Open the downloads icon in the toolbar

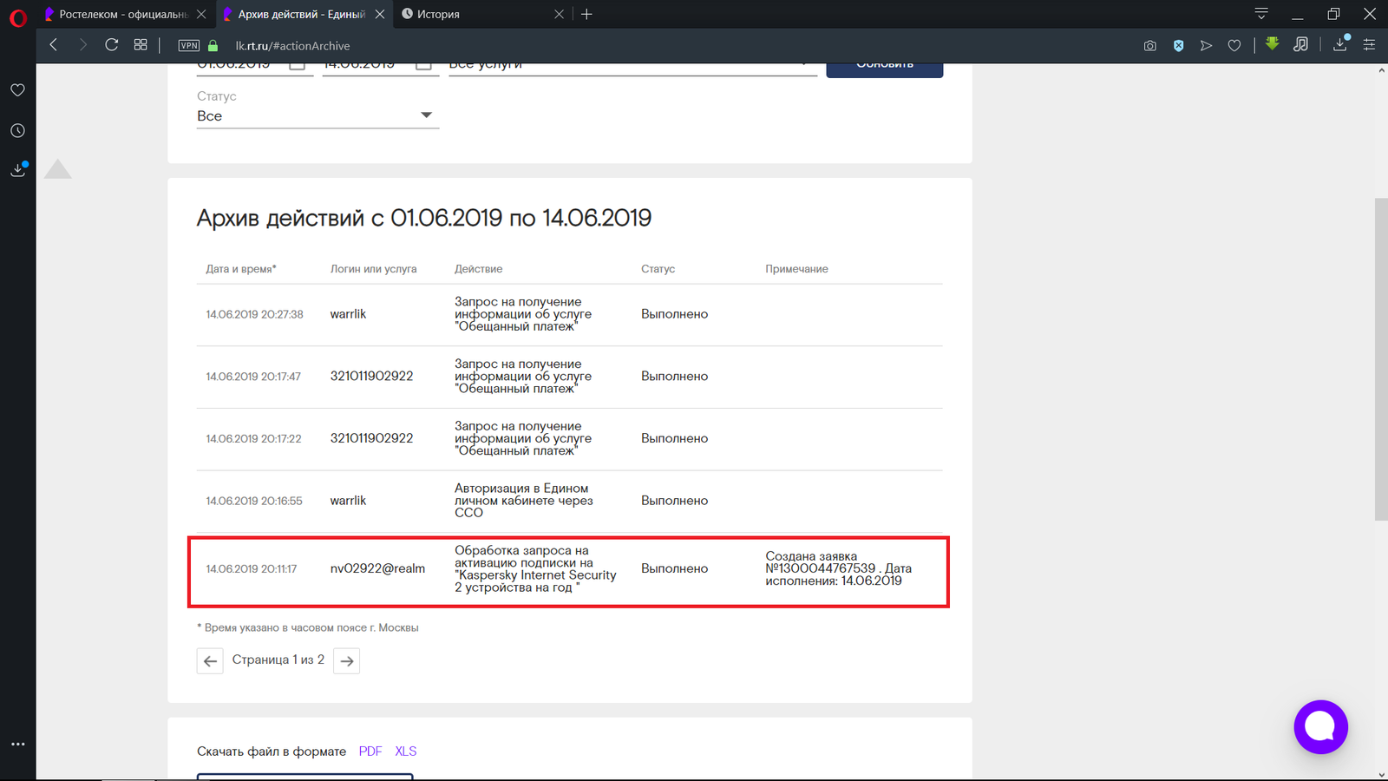pos(1340,44)
